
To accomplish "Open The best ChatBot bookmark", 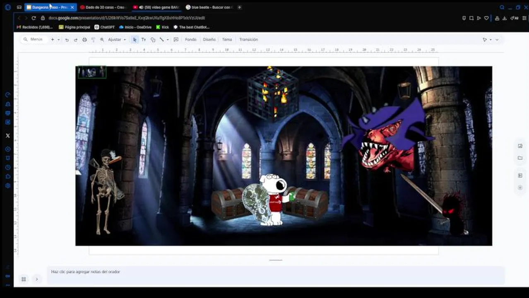I will click(191, 27).
